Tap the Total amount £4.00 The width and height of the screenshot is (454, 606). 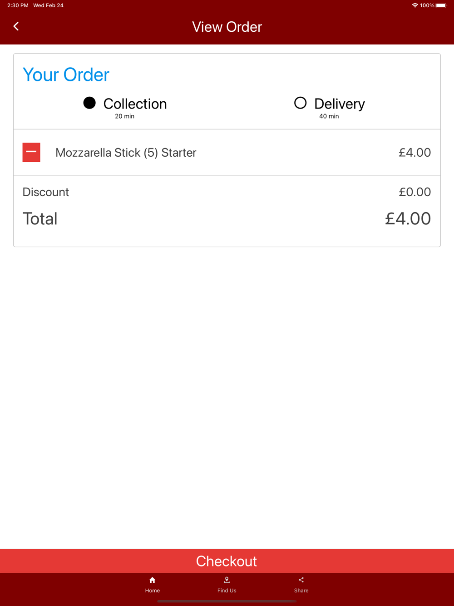[408, 219]
